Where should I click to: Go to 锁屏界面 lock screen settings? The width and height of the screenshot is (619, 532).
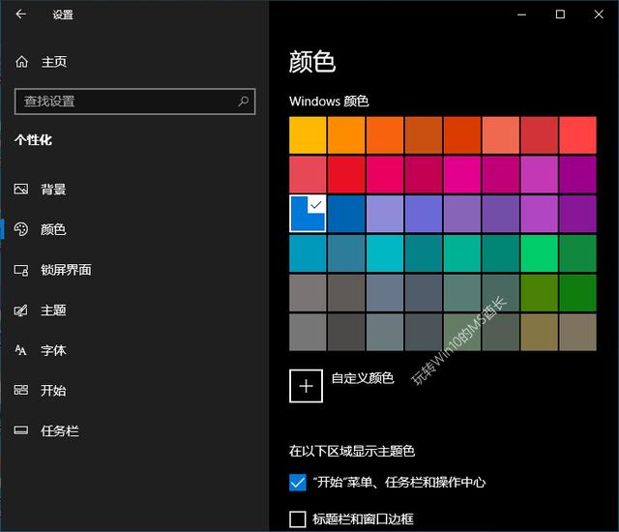66,270
